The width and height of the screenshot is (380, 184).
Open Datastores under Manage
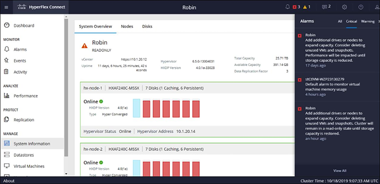[24, 155]
